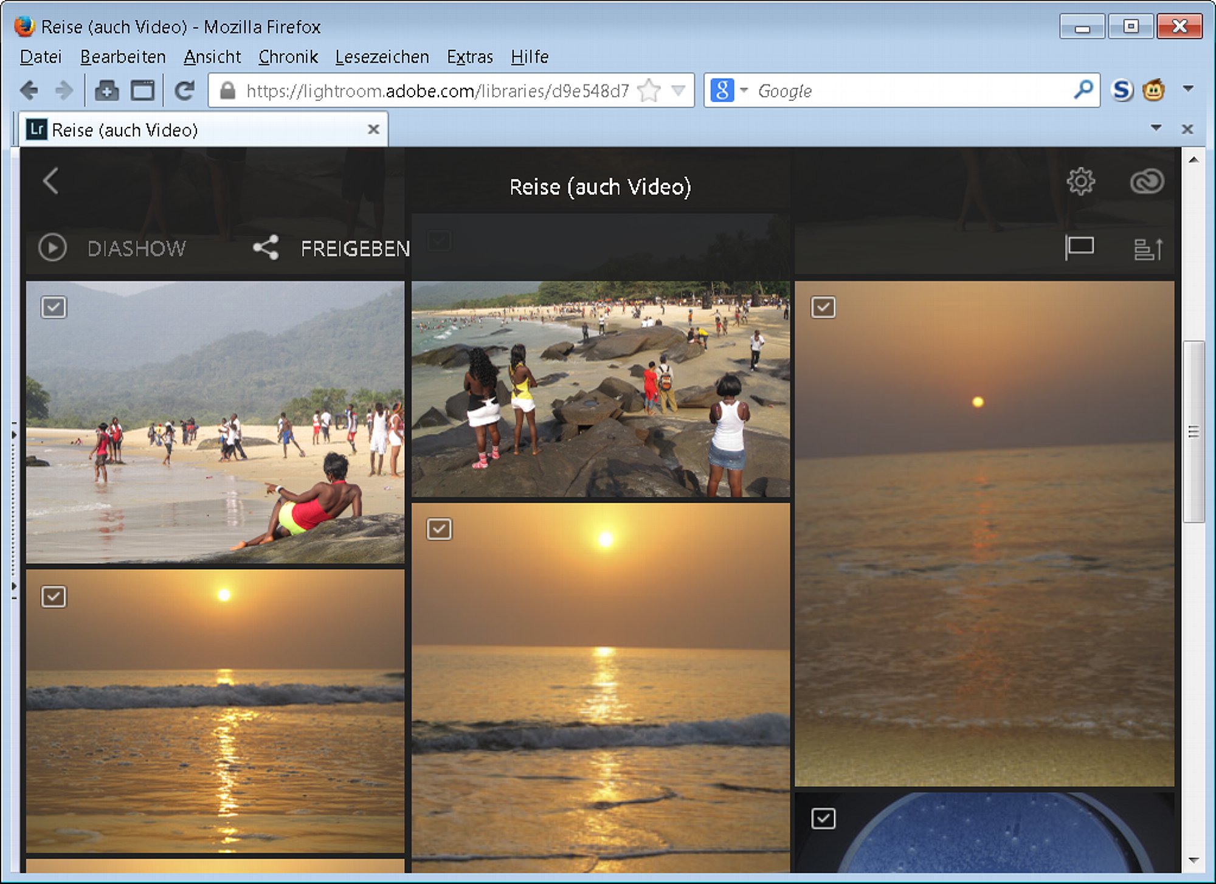Open the flag filter icon

click(x=1079, y=248)
